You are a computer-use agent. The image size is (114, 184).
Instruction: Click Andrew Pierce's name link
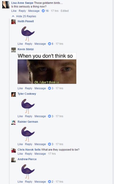coord(27,159)
